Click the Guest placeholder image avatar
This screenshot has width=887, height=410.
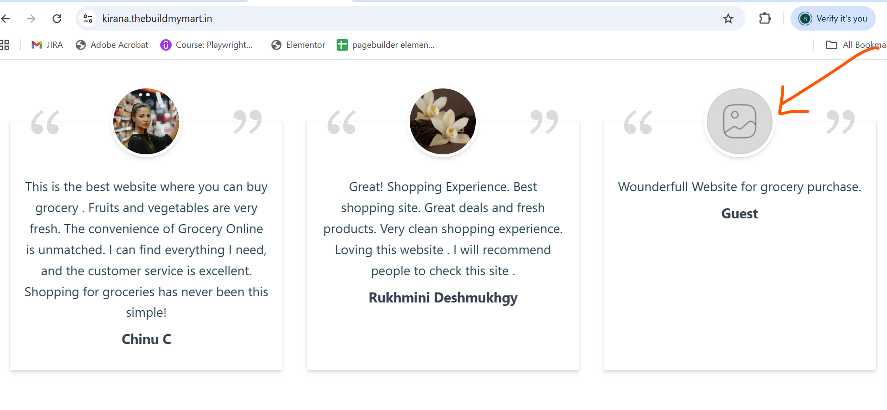(740, 121)
